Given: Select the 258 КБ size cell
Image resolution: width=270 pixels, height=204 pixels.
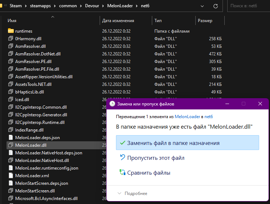Looking at the screenshot, I should pyautogui.click(x=215, y=38).
